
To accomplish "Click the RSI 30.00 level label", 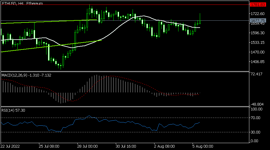I will coord(256,132).
